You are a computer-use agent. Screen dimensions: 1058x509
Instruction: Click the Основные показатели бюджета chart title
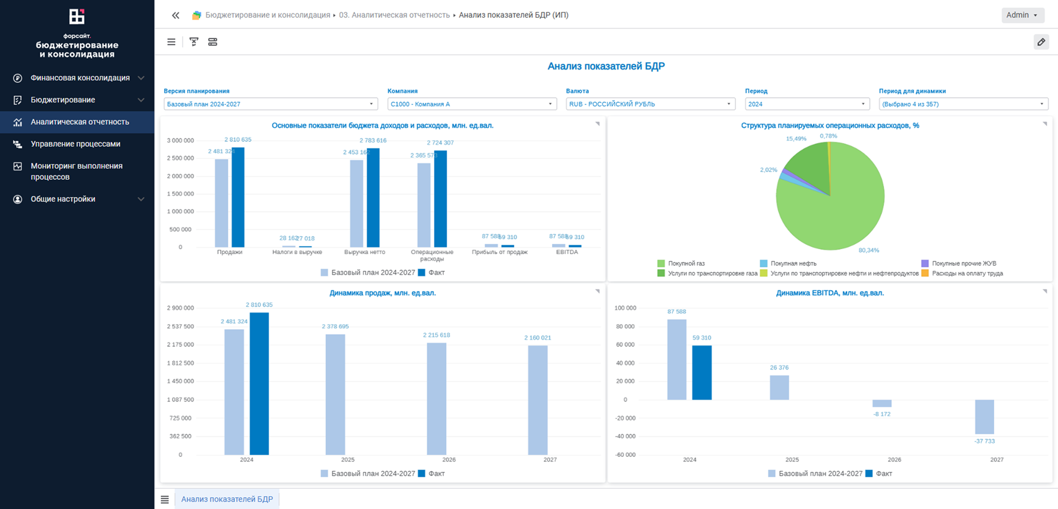383,125
